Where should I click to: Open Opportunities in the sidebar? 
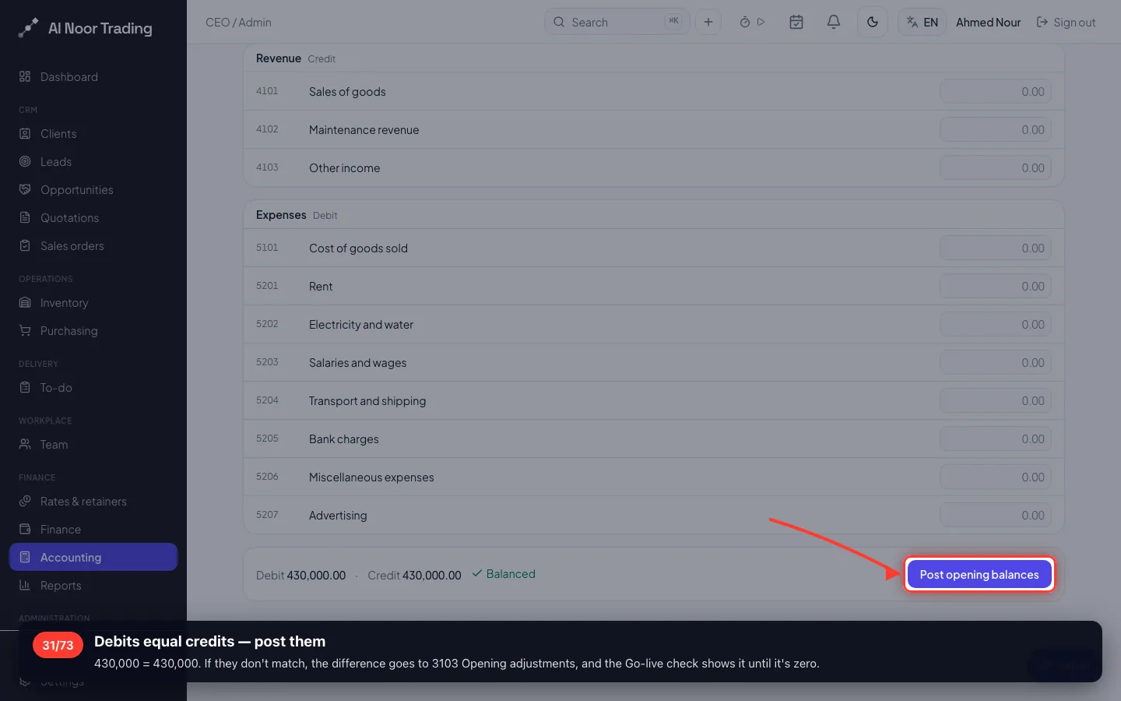pyautogui.click(x=93, y=189)
